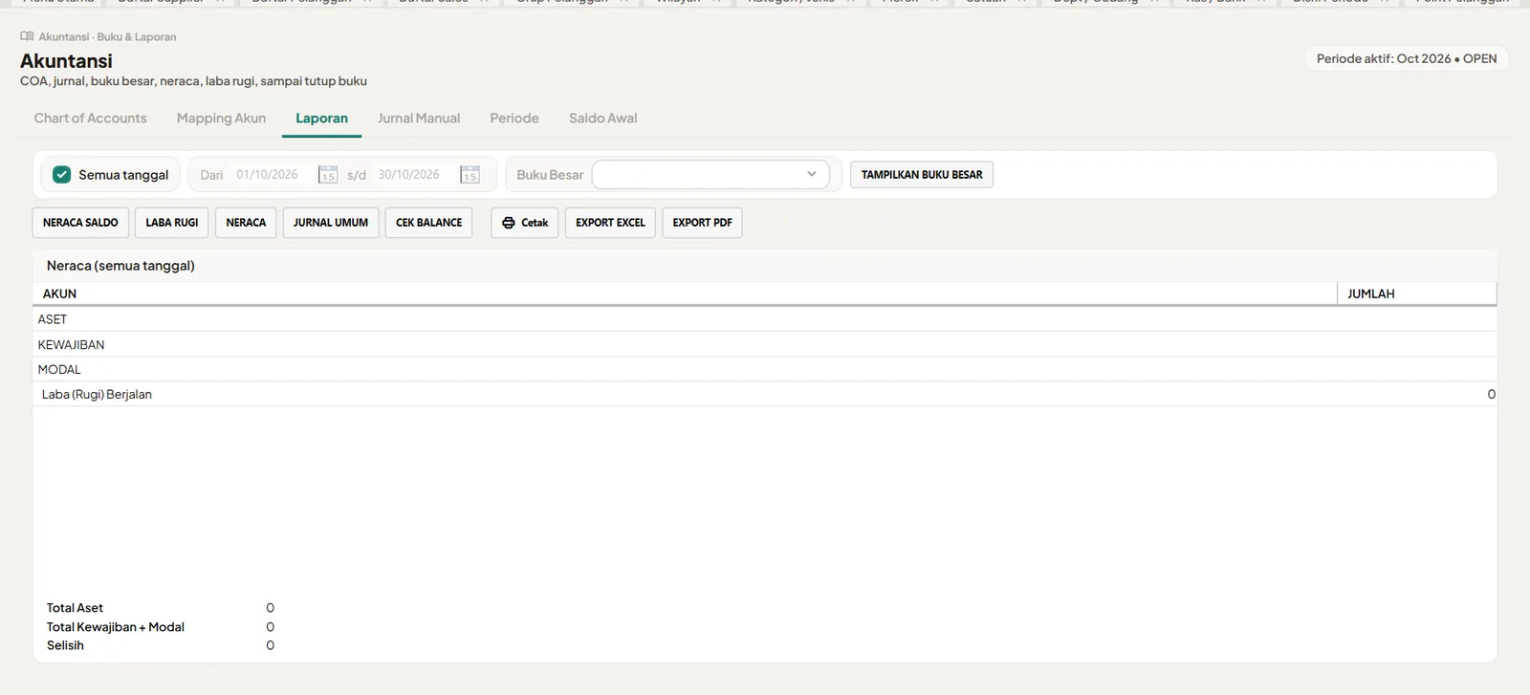The height and width of the screenshot is (695, 1530).
Task: Display the Laba Rugi report
Action: [172, 223]
